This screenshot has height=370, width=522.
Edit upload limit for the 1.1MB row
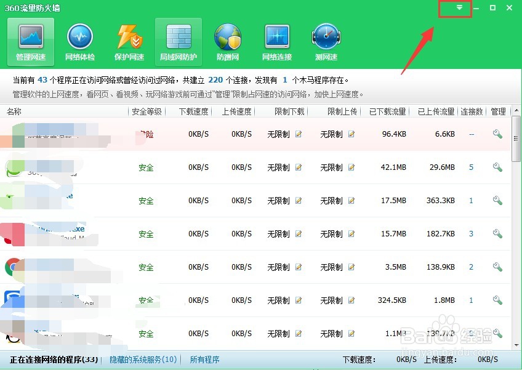(x=351, y=334)
